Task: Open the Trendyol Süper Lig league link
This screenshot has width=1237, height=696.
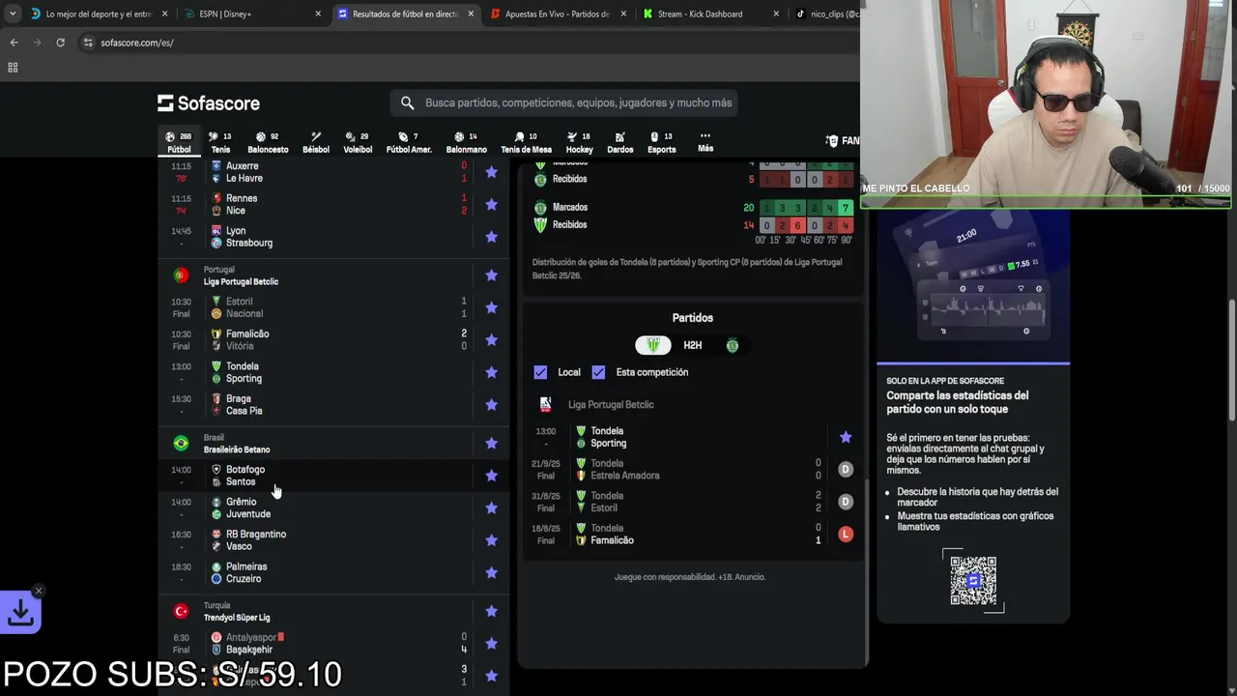Action: (237, 618)
